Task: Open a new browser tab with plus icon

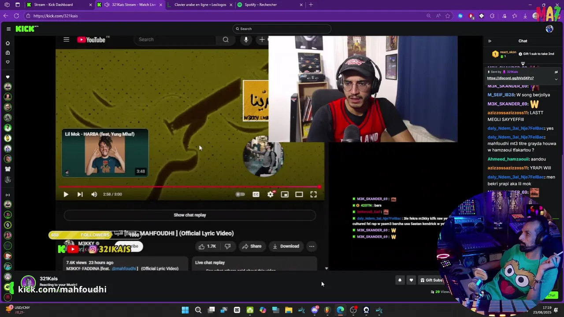Action: coord(311,5)
